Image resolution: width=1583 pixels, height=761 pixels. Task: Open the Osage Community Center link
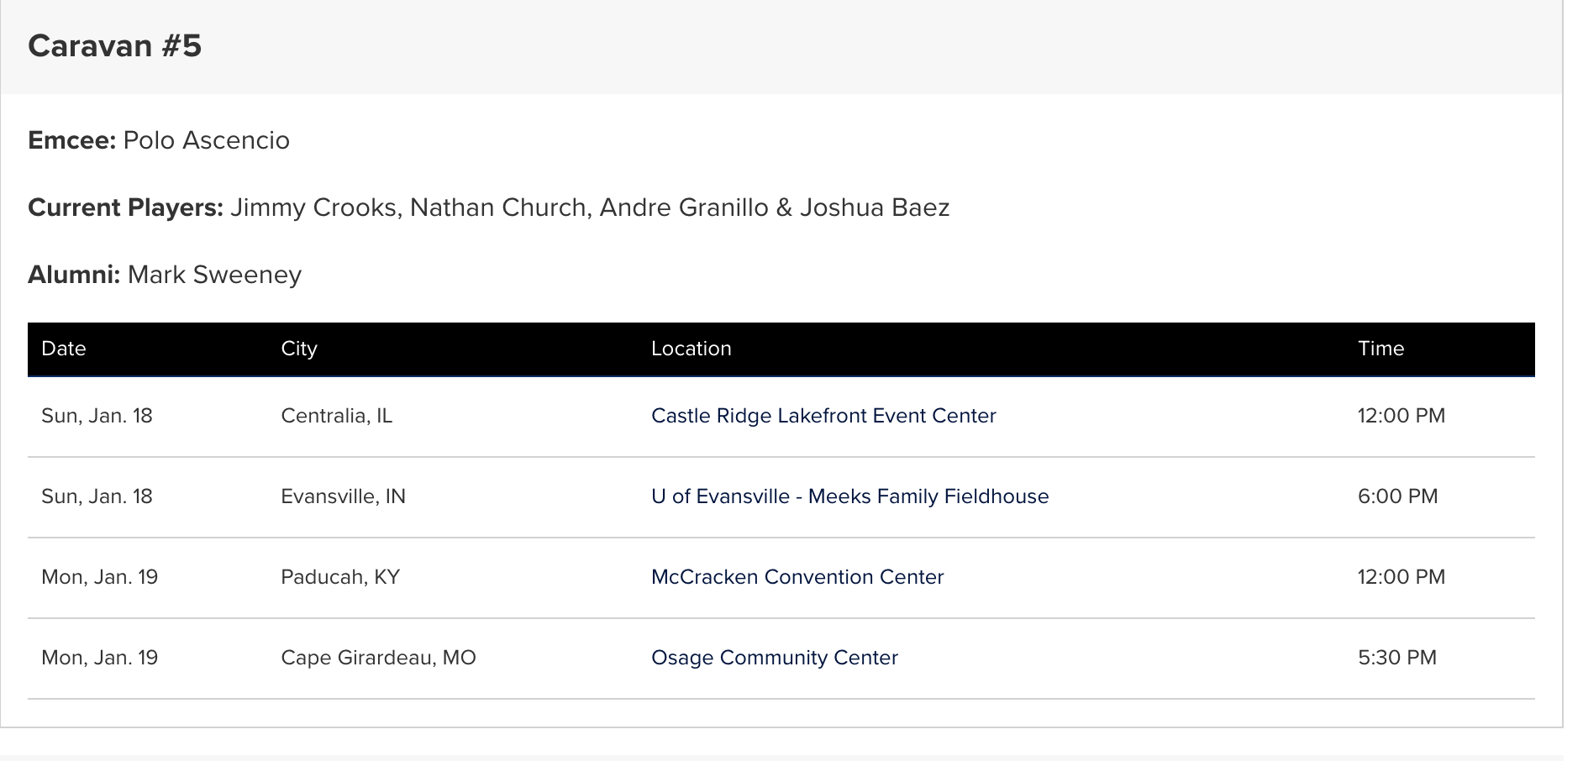pos(774,658)
